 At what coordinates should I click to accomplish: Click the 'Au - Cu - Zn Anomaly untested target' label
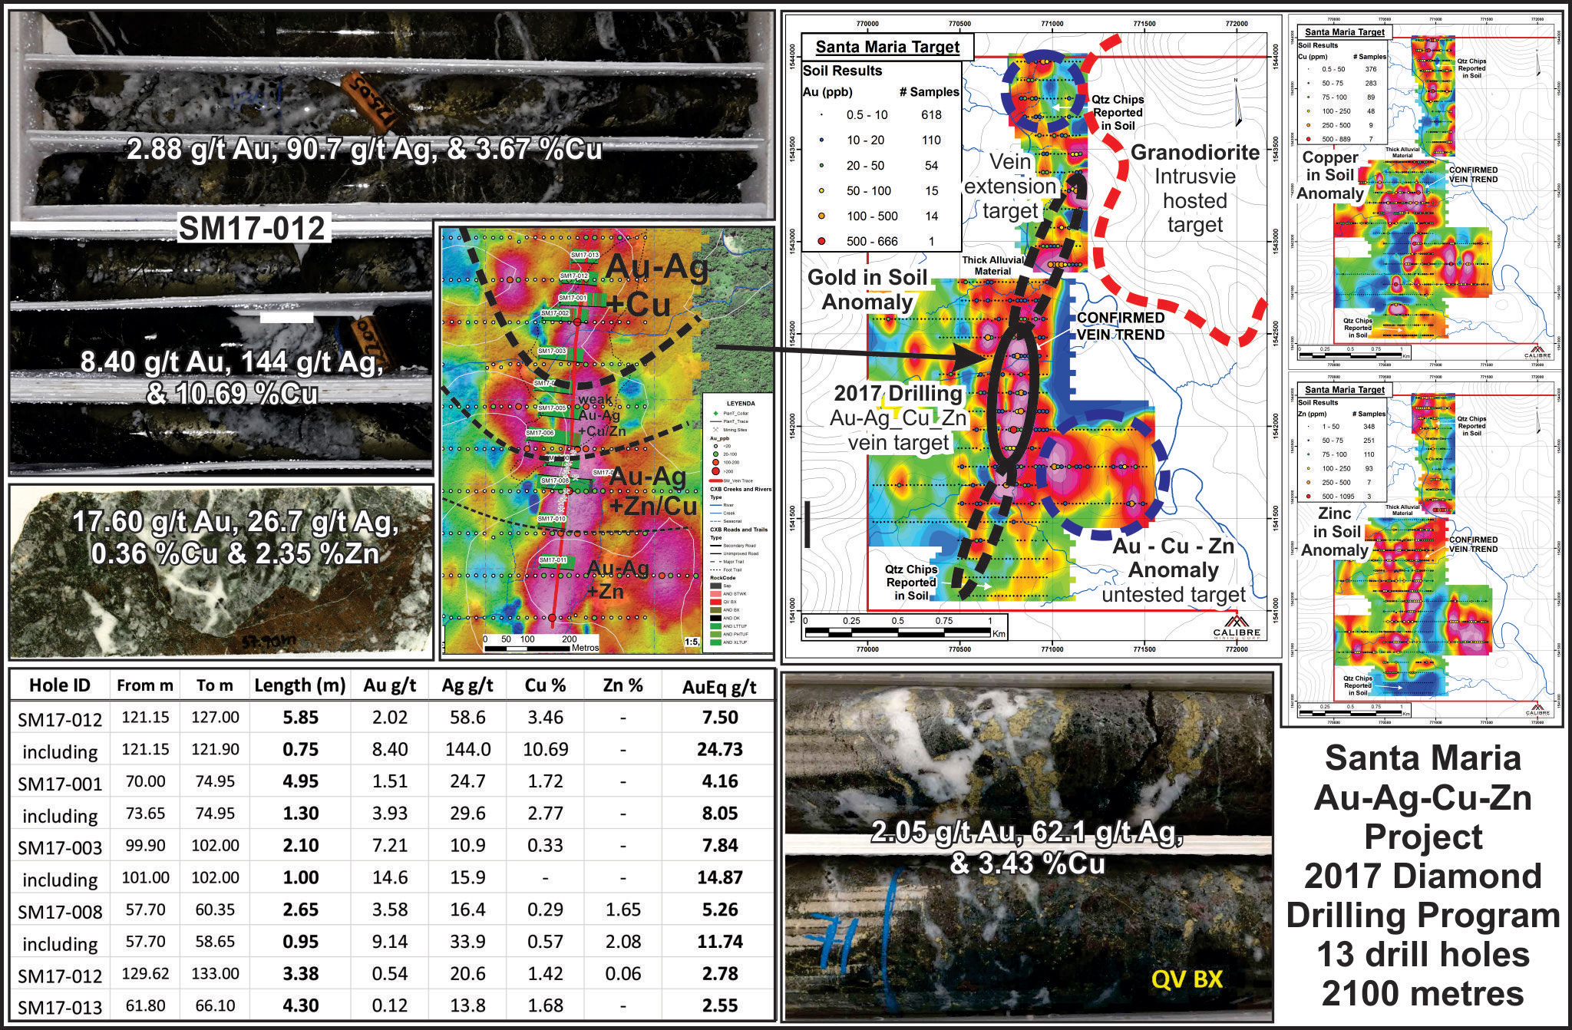click(1173, 570)
